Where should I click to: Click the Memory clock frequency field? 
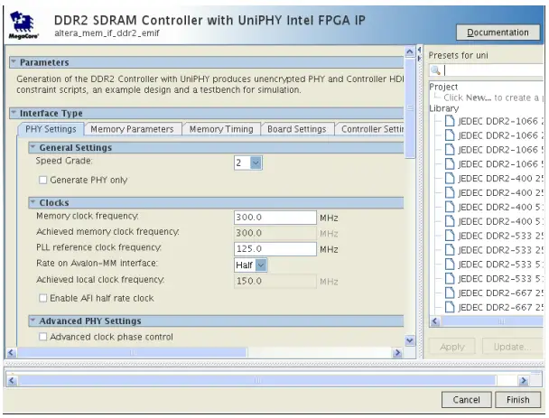[x=275, y=218]
